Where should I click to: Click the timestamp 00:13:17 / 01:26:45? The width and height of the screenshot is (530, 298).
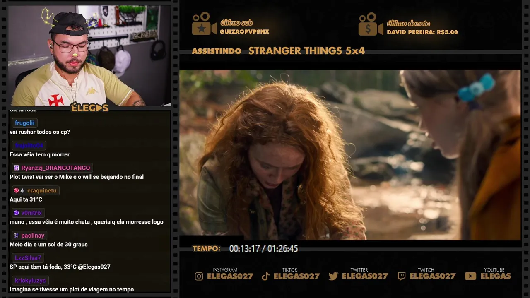click(263, 249)
